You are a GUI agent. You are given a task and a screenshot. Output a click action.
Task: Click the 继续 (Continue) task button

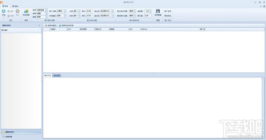click(11, 16)
